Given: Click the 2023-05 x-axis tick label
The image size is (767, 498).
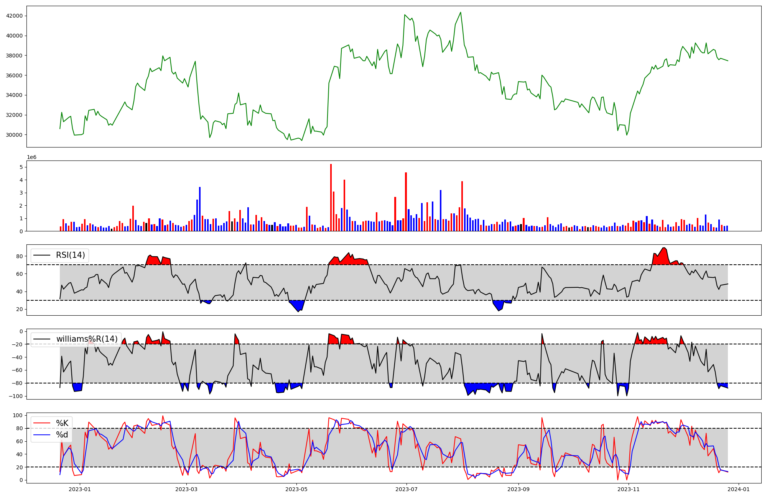Looking at the screenshot, I should click(x=296, y=489).
